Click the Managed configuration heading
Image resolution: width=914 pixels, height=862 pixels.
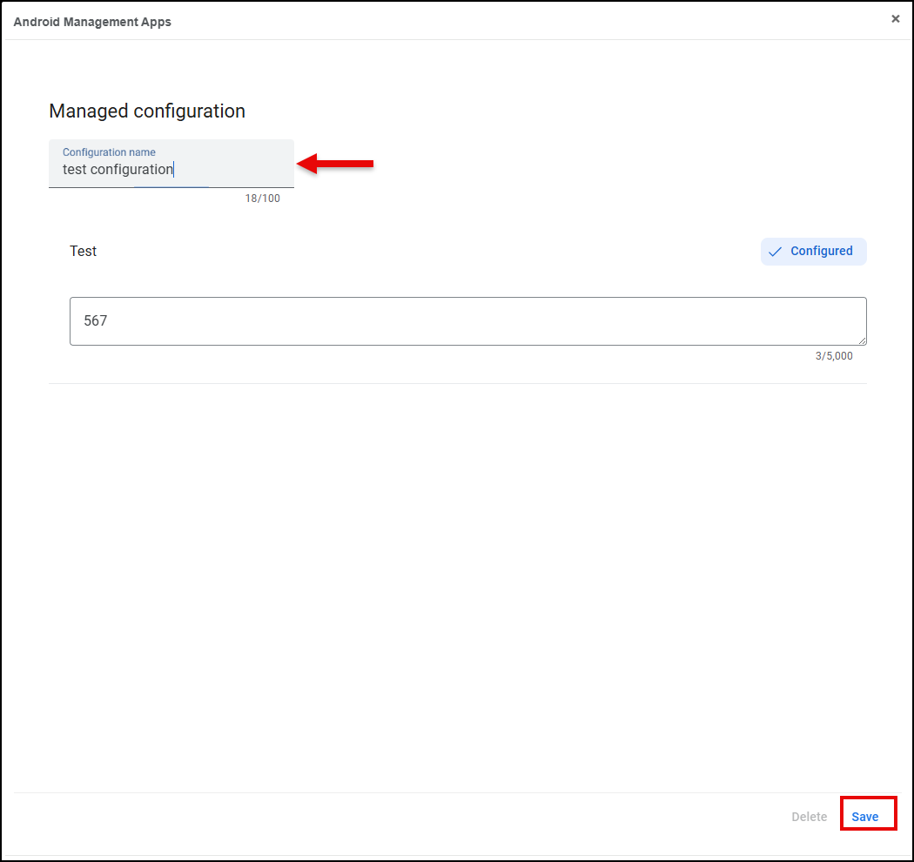click(x=147, y=111)
